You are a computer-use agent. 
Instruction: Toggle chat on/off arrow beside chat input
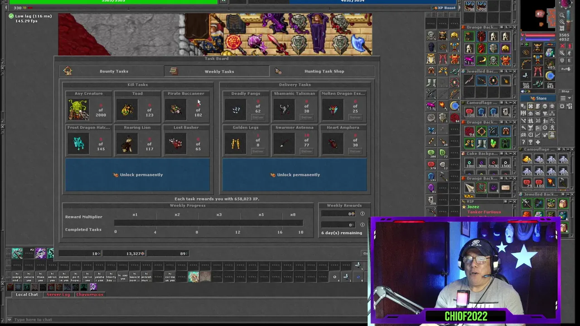click(9, 320)
